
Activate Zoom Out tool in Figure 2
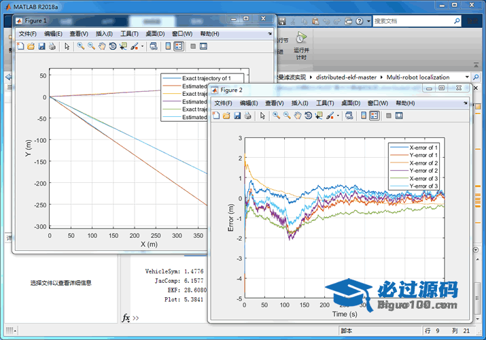(287, 116)
